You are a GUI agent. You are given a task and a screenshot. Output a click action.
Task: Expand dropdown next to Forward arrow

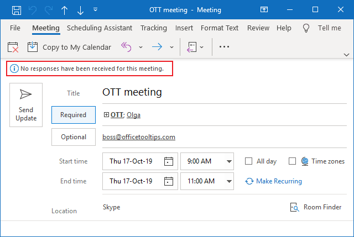click(x=171, y=47)
